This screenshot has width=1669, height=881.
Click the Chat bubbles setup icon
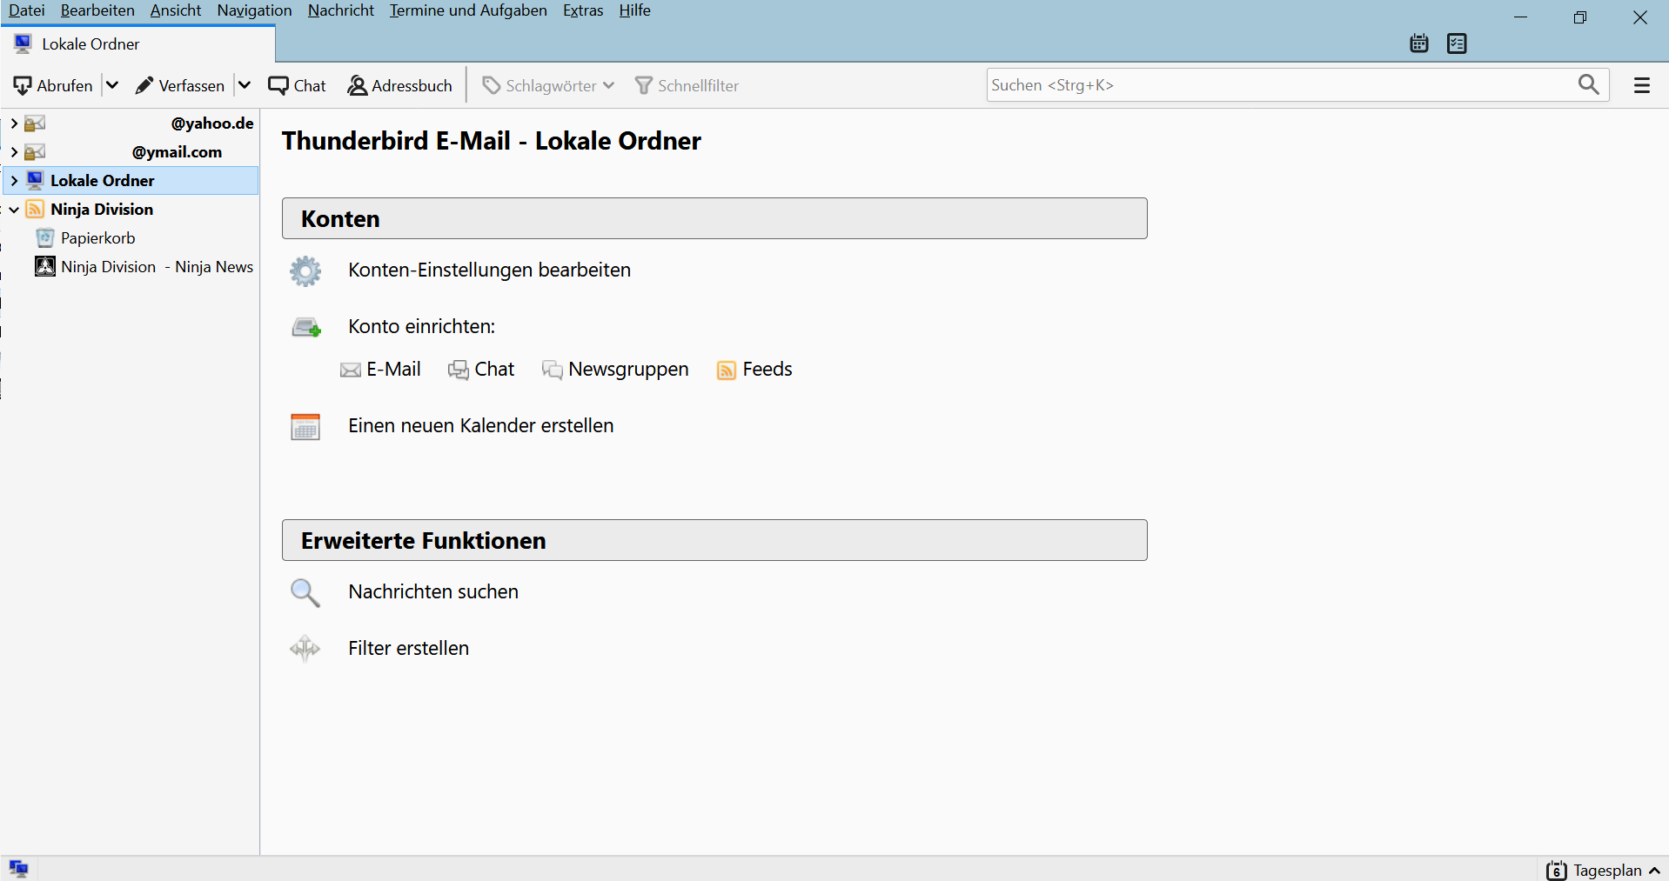click(459, 370)
